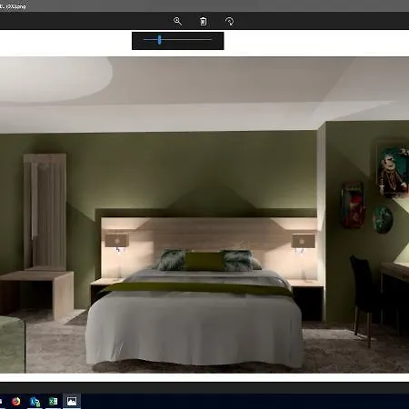The height and width of the screenshot is (409, 409).
Task: Open Excel from the taskbar
Action: 54,402
